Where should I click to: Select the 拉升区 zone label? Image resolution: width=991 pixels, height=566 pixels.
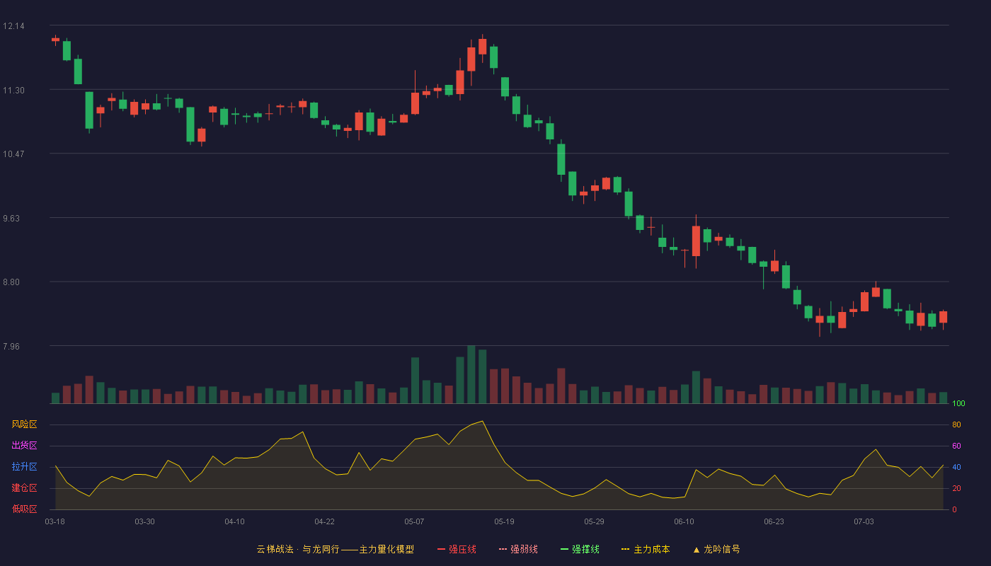point(24,467)
